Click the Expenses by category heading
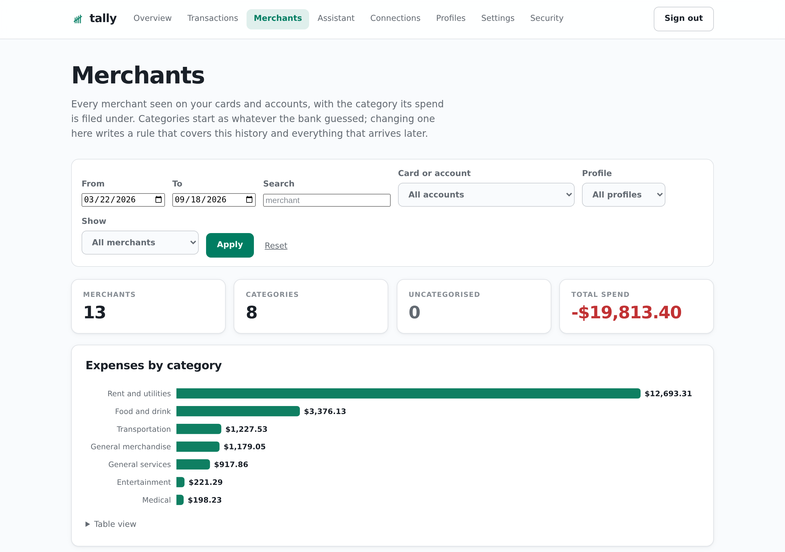Screen dimensions: 785x552 tap(154, 366)
